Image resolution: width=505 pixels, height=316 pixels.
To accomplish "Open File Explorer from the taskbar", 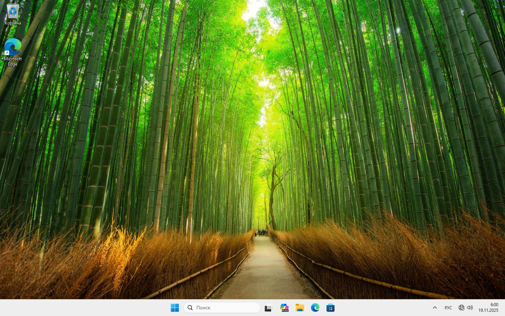I will 300,308.
